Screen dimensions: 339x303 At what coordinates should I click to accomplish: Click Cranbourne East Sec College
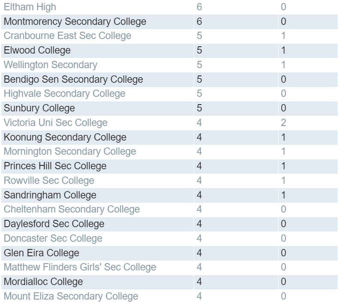(67, 36)
